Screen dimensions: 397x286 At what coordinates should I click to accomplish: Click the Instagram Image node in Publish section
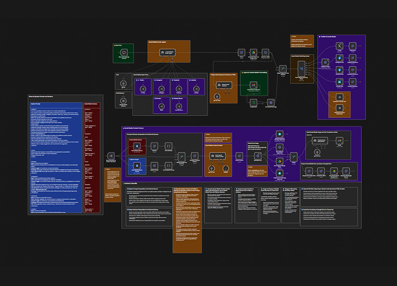click(x=325, y=62)
